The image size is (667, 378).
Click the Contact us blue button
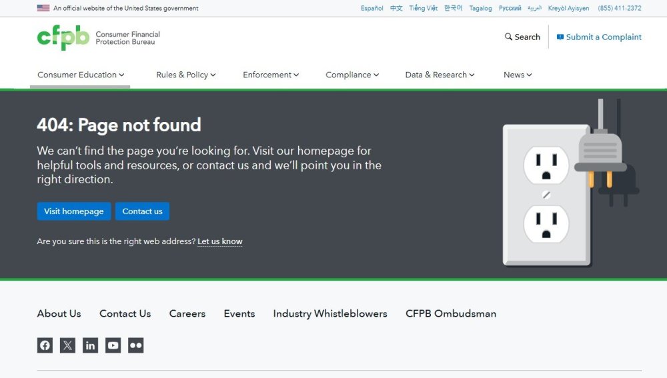(x=143, y=211)
